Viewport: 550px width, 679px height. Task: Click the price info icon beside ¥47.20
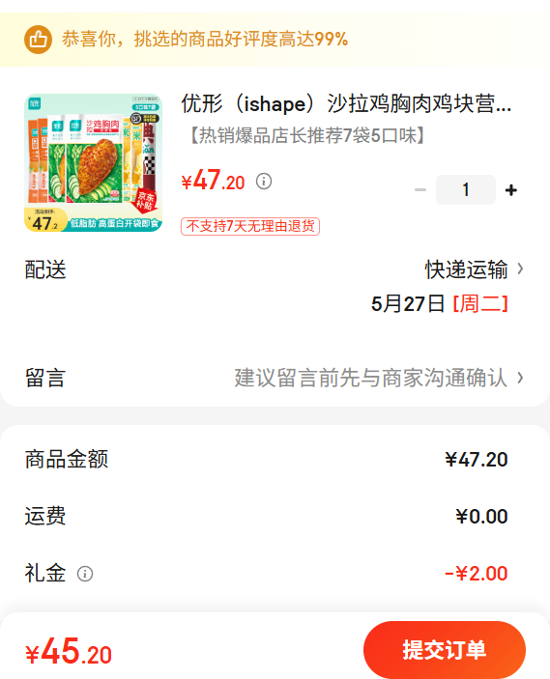[x=264, y=181]
